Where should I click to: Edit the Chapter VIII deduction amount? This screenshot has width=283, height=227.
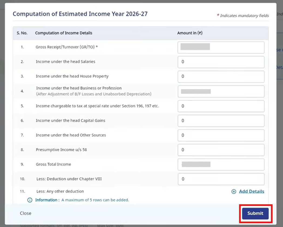click(x=221, y=179)
